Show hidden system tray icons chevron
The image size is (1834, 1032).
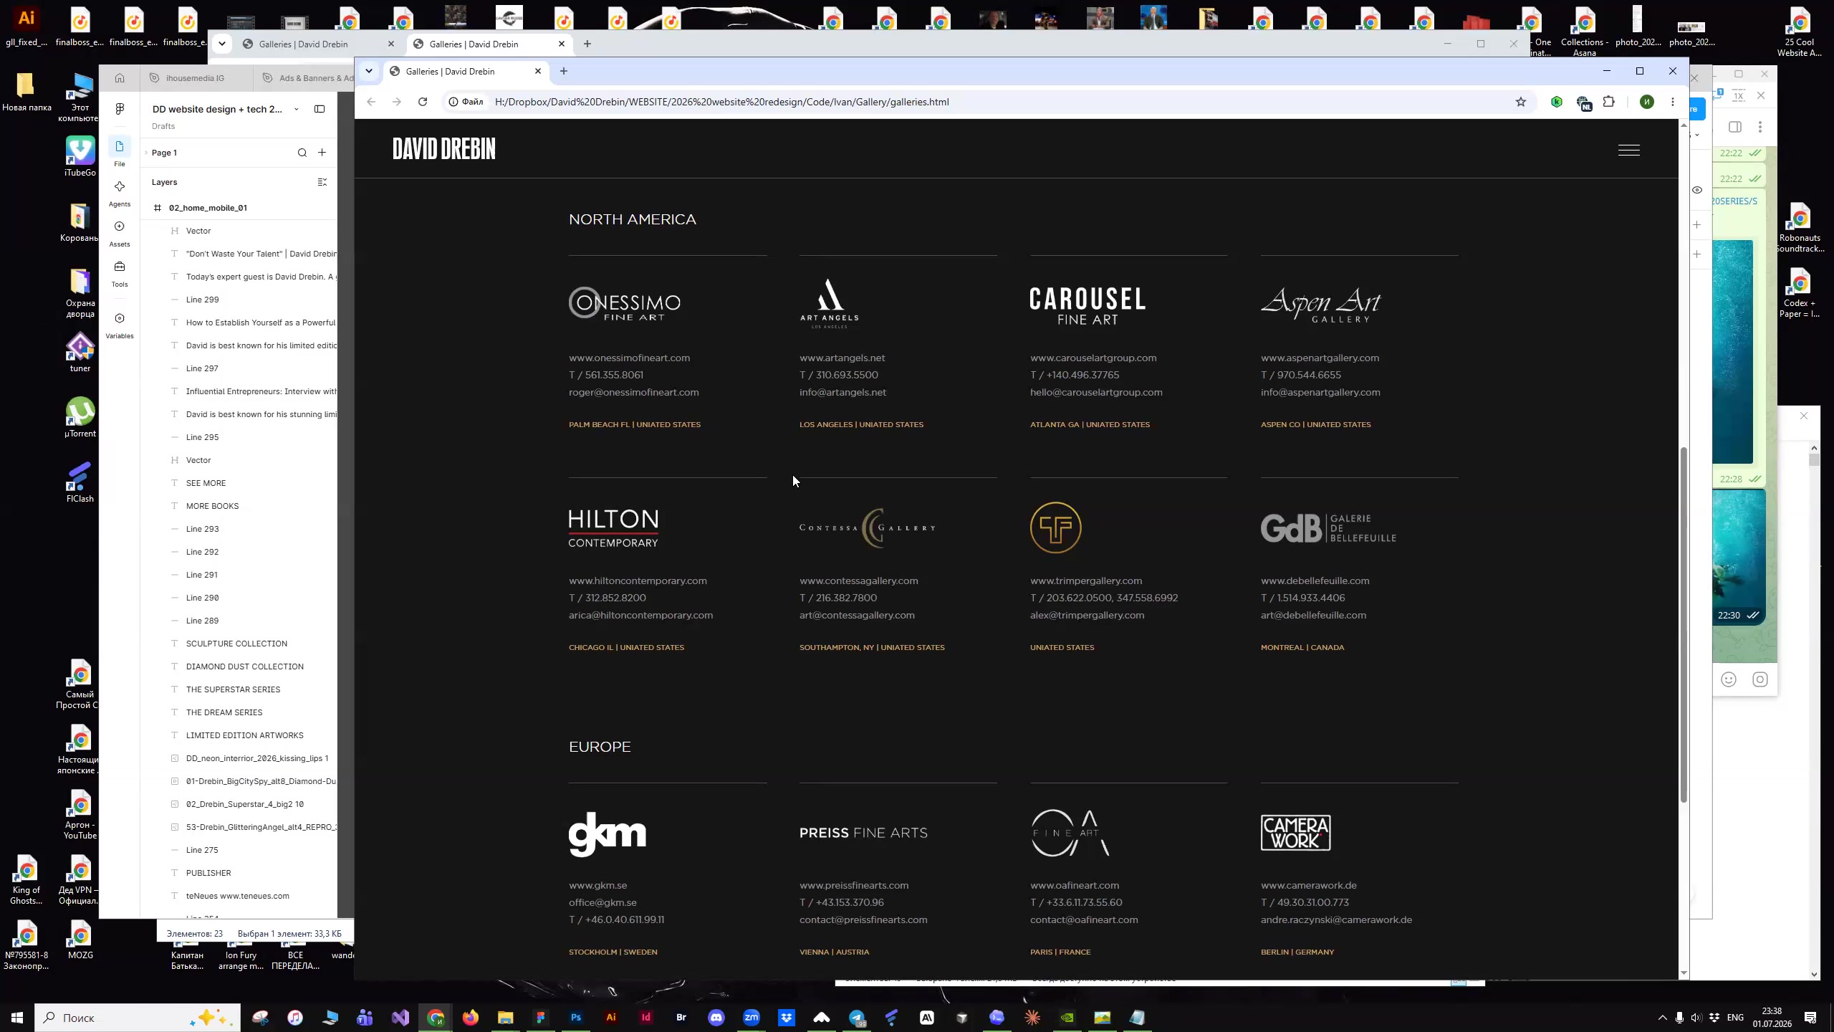coord(1662,1018)
